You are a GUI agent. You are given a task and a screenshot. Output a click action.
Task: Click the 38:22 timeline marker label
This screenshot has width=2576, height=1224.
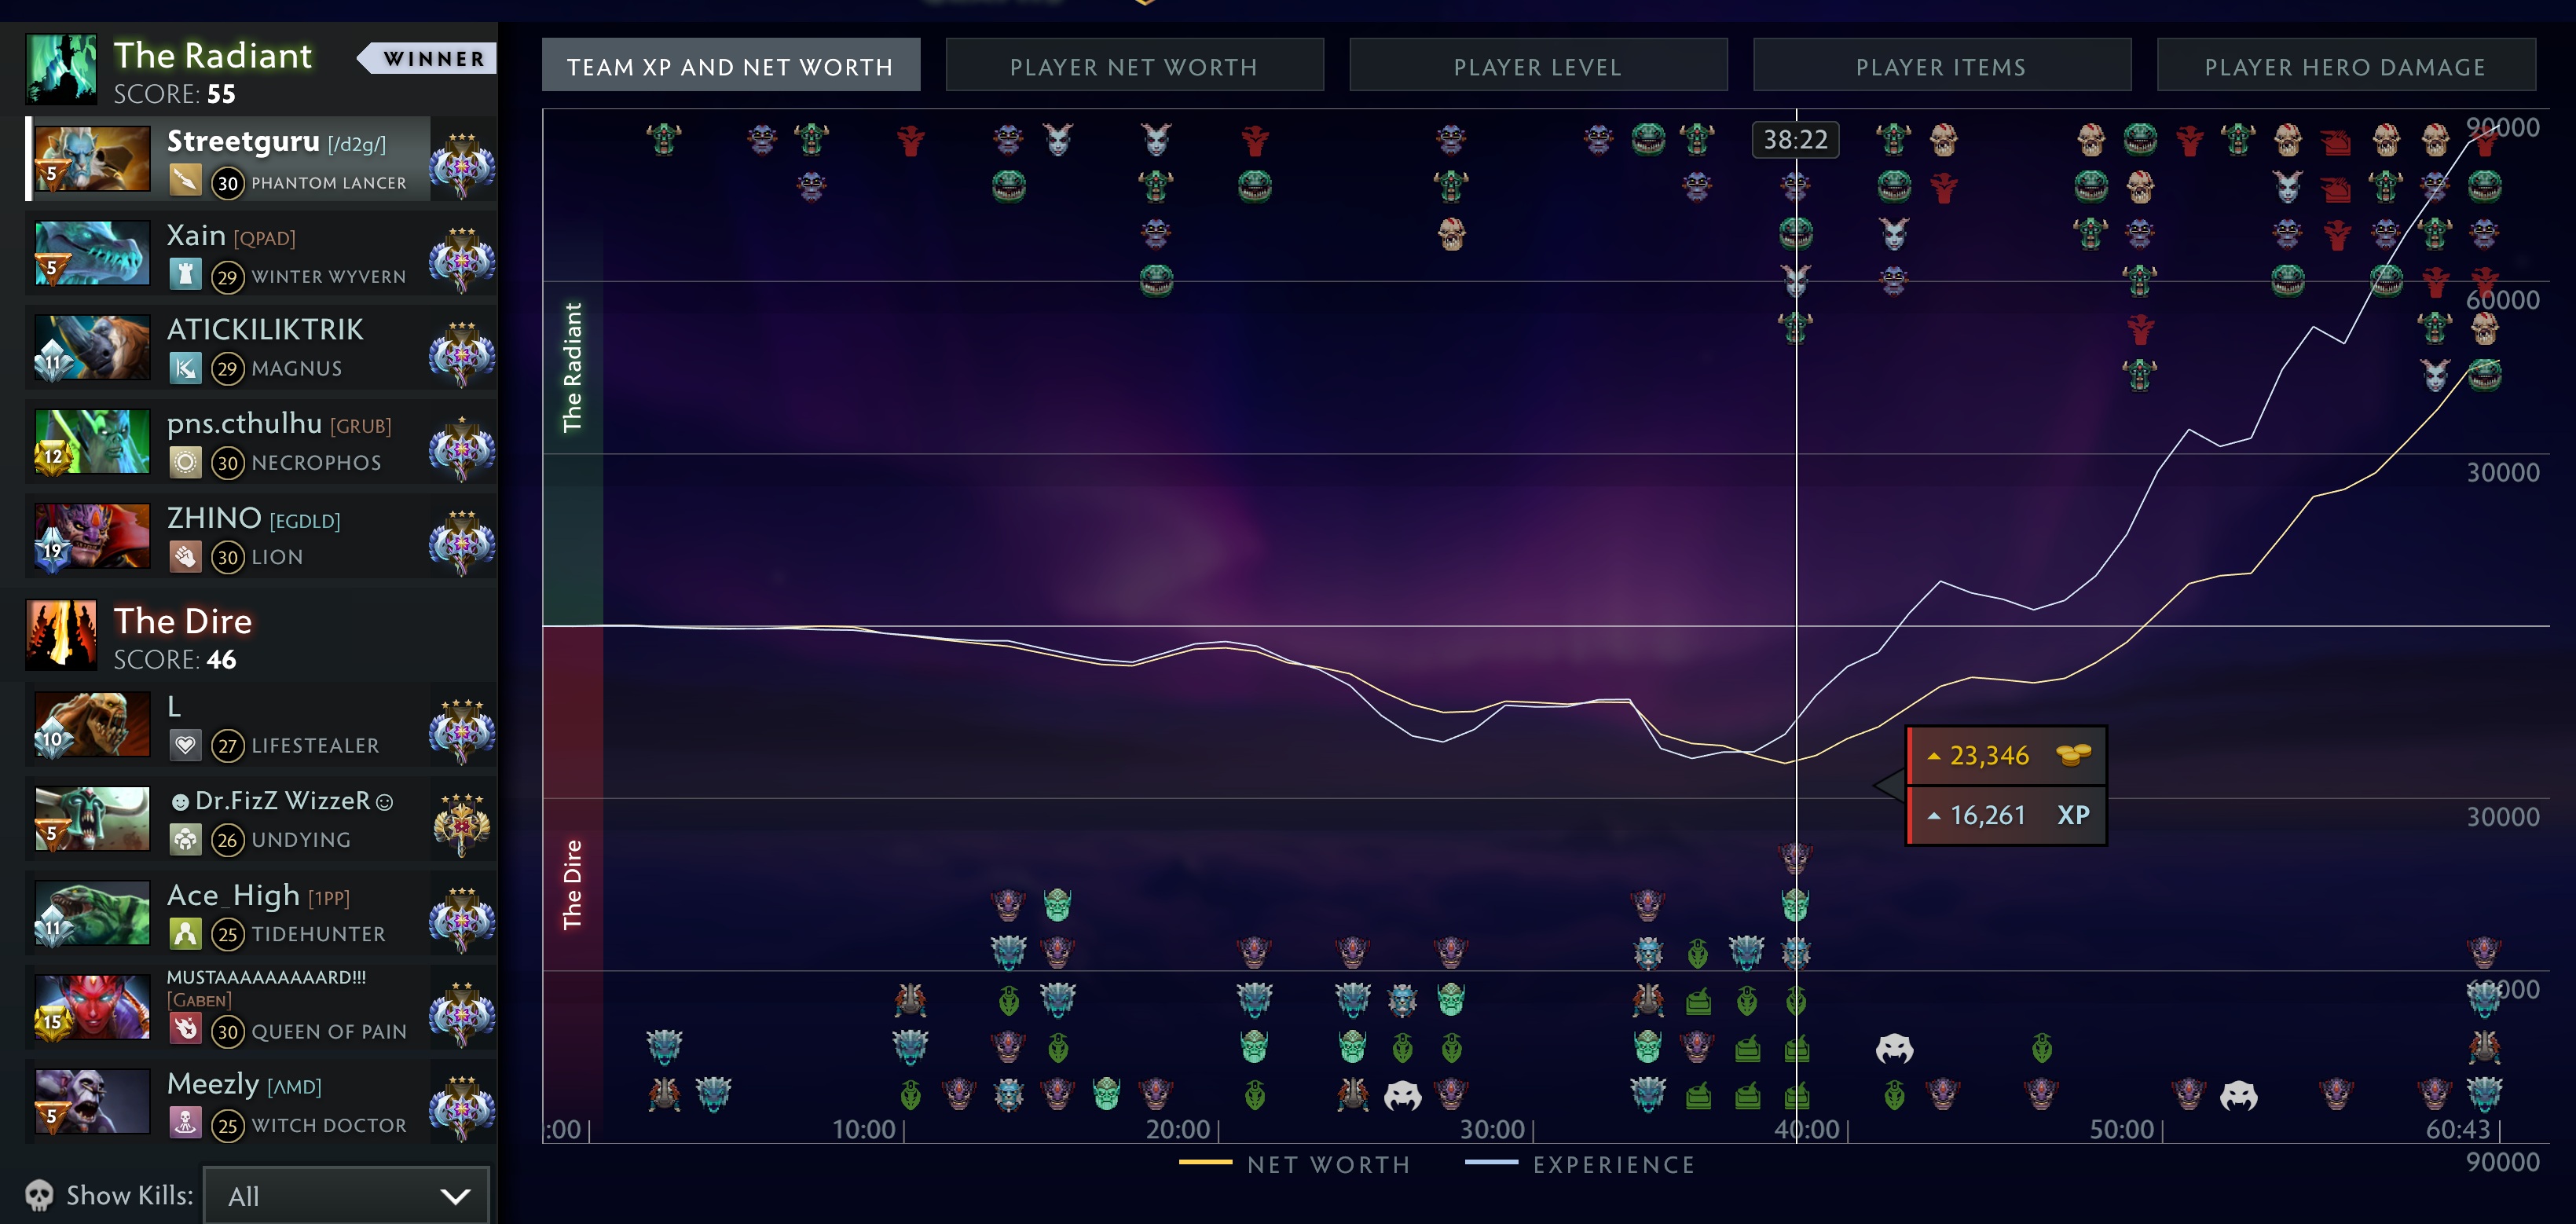[1795, 139]
